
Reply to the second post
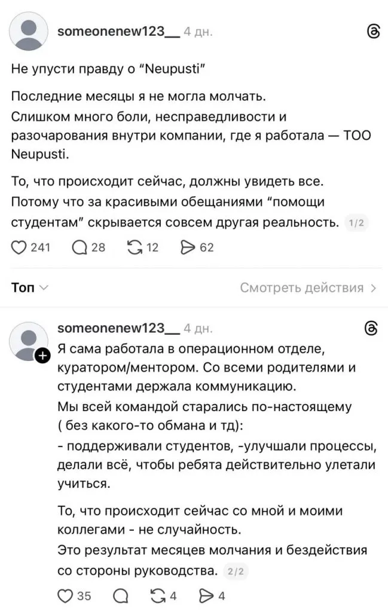[x=120, y=596]
